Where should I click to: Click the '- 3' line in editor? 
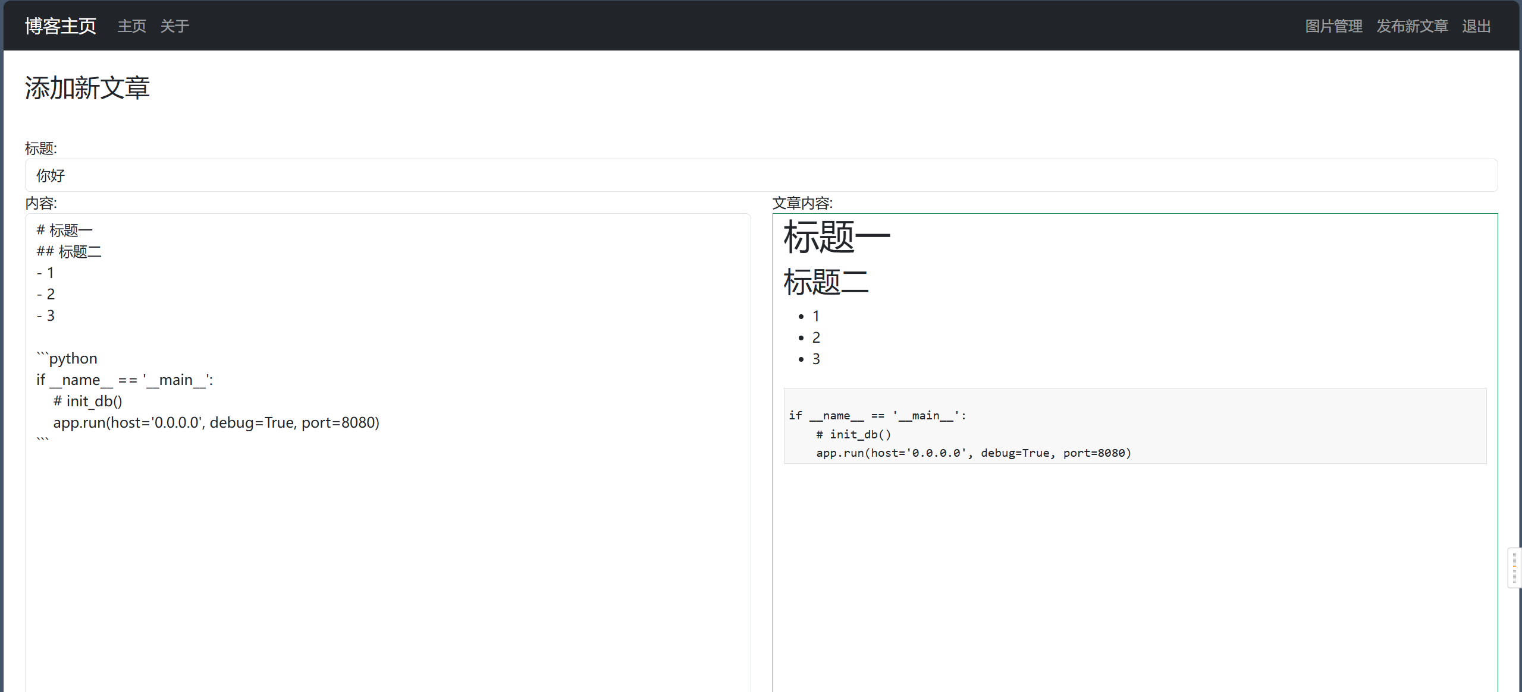tap(46, 315)
